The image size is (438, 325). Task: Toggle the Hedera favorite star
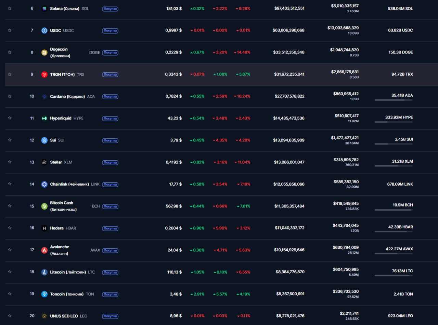pyautogui.click(x=10, y=228)
